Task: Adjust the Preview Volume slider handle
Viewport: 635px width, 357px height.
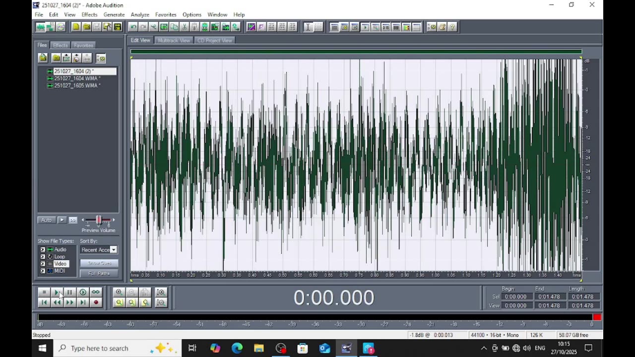Action: (x=98, y=220)
